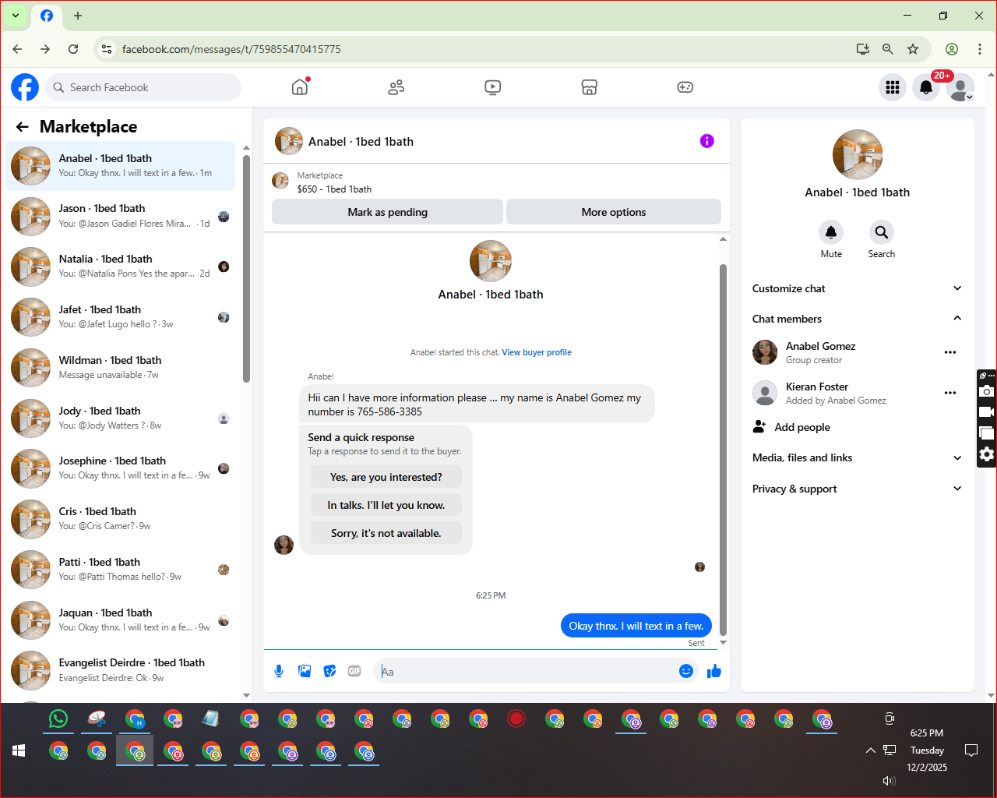Open WhatsApp from the taskbar
The width and height of the screenshot is (997, 798).
[58, 719]
